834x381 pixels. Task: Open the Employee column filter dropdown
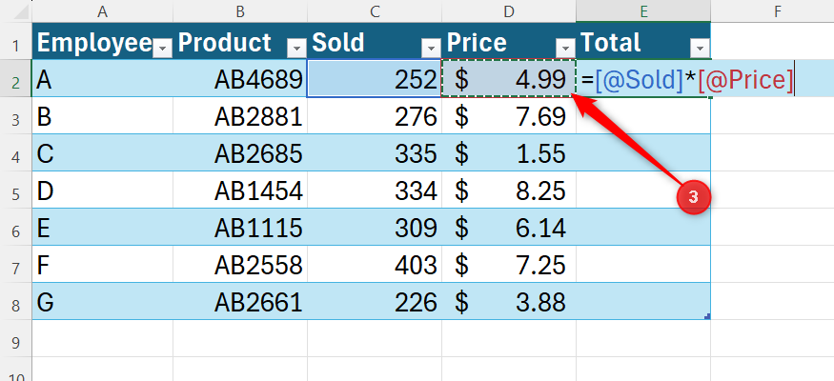tap(162, 49)
